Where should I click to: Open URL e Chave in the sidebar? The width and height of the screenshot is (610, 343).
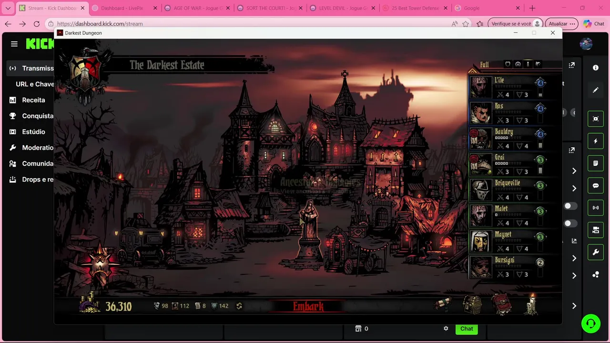[x=35, y=84]
